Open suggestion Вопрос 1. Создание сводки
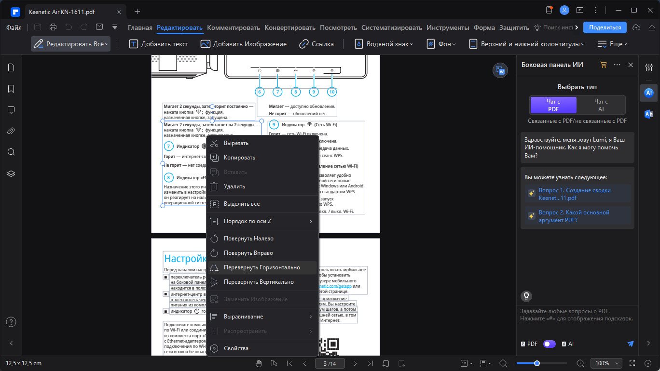 (x=577, y=194)
